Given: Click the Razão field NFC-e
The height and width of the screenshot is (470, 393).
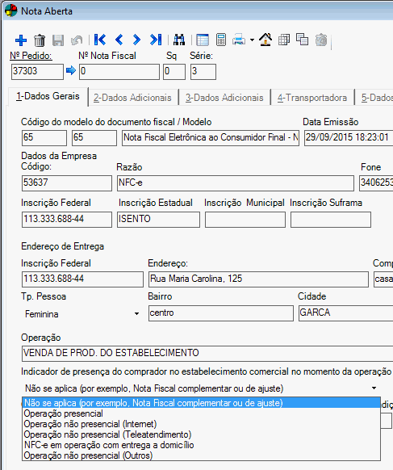Looking at the screenshot, I should 236,183.
